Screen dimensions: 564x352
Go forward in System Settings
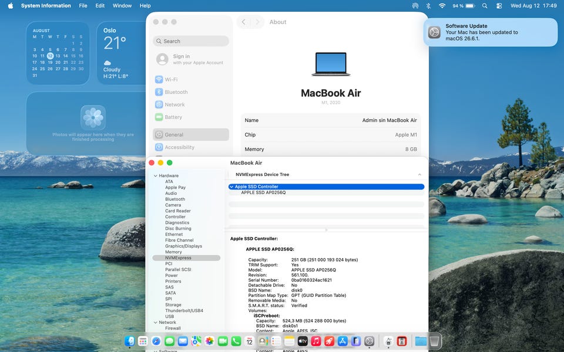[257, 22]
